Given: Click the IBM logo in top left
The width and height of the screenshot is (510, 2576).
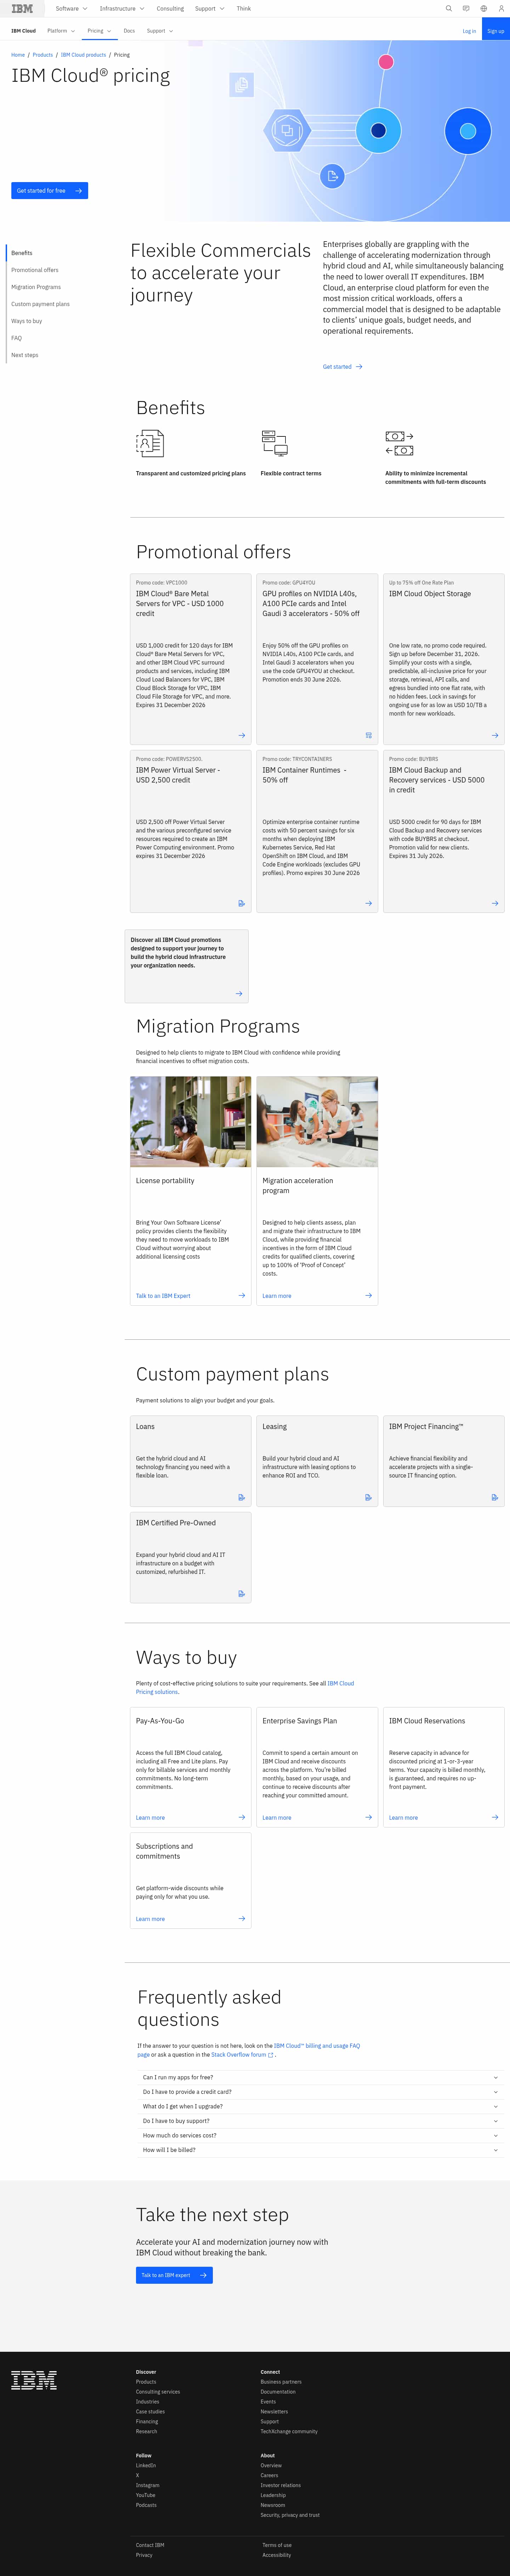Looking at the screenshot, I should [x=22, y=8].
